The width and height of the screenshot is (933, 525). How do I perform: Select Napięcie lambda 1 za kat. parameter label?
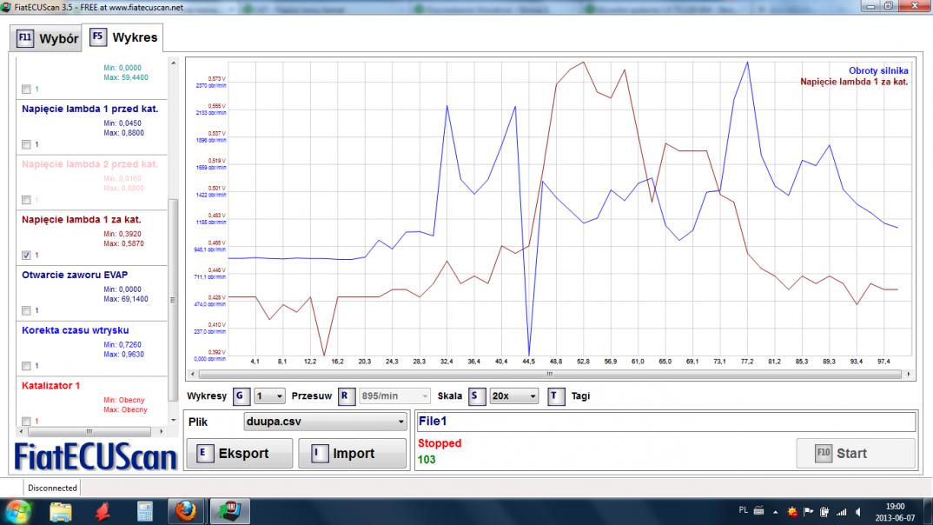82,220
